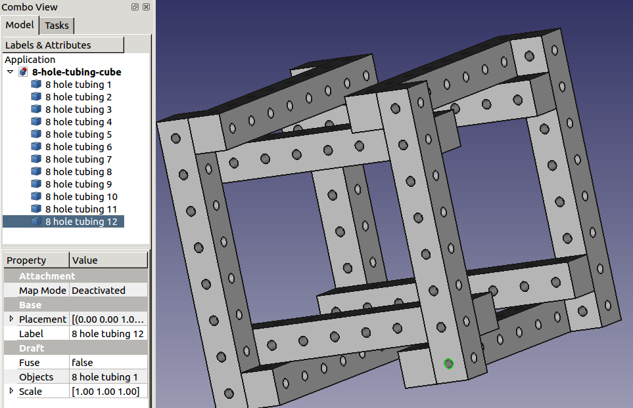Collapse the 8-hole-tubing-cube tree node
The image size is (633, 408).
click(x=10, y=71)
